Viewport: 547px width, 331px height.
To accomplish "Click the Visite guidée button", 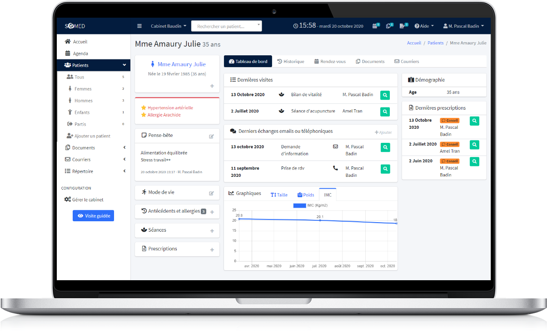I will (93, 216).
